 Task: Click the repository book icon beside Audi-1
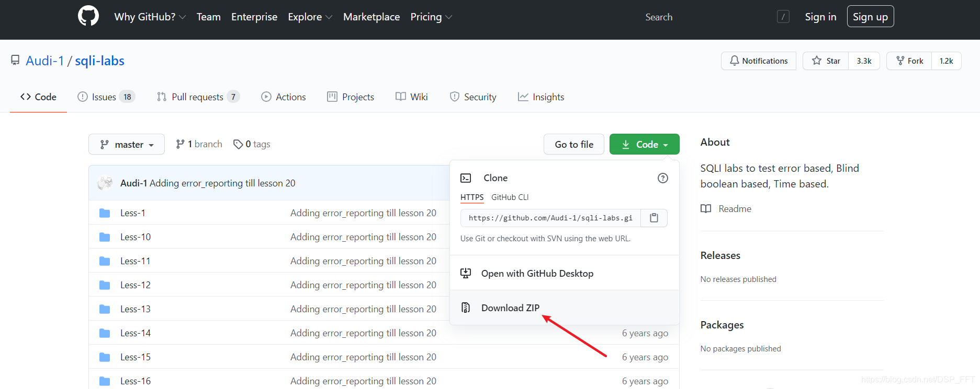tap(15, 61)
